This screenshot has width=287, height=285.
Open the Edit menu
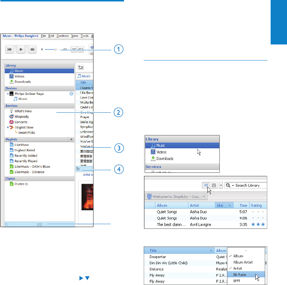(x=51, y=36)
